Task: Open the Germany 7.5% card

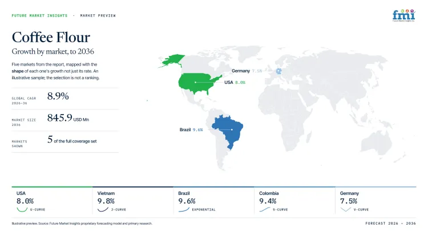Action: 376,202
